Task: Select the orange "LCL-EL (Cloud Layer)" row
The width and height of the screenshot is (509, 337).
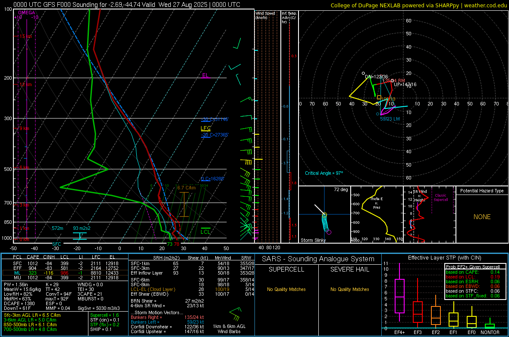Action: [x=192, y=289]
